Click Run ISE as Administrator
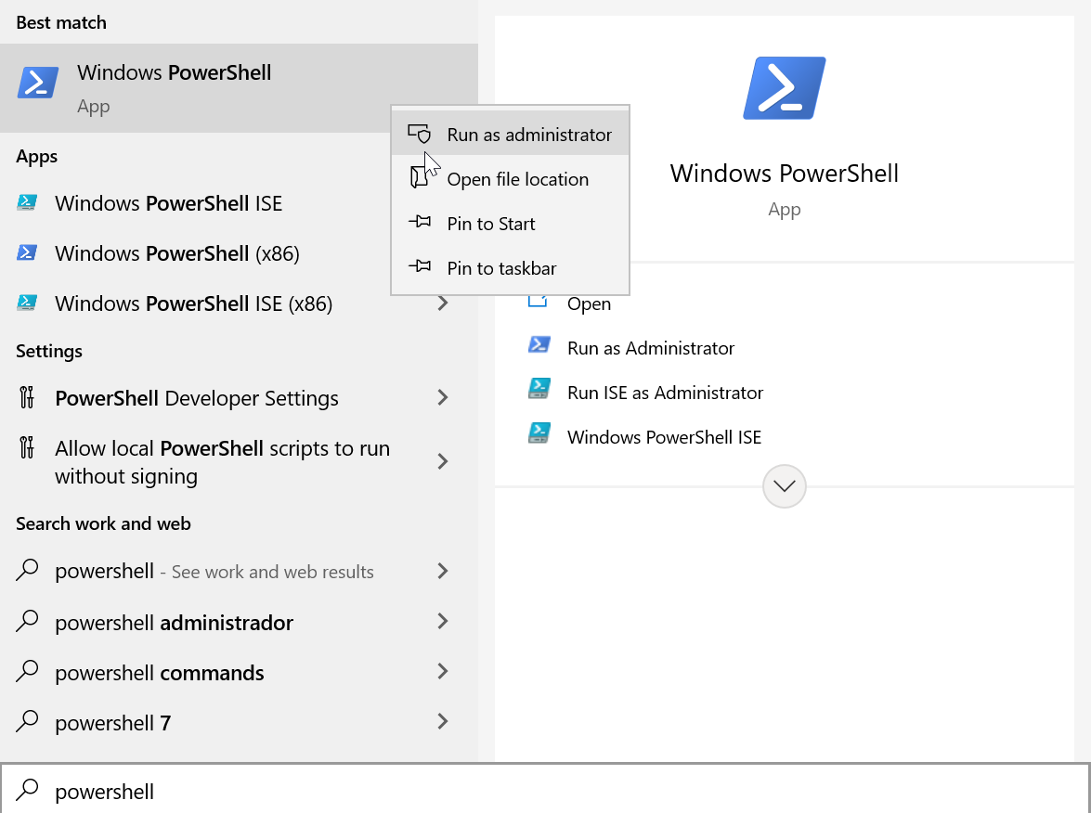The image size is (1091, 813). [665, 393]
